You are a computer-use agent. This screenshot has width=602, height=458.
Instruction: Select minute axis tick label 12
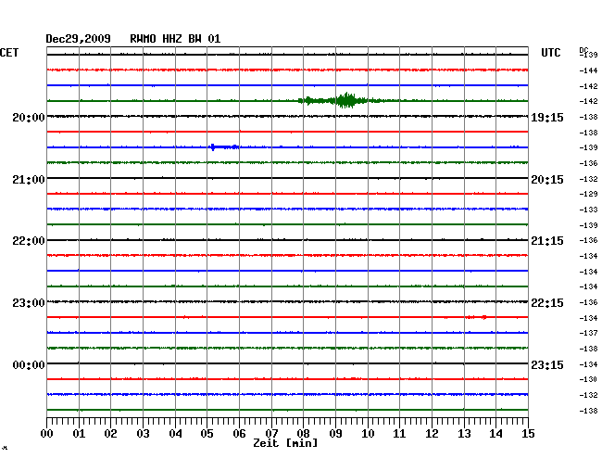pos(432,433)
